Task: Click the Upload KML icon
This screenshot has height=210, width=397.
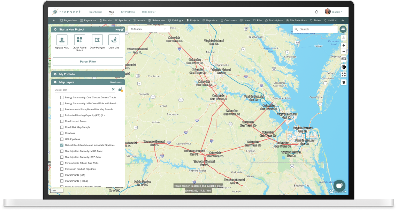Action: (62, 40)
